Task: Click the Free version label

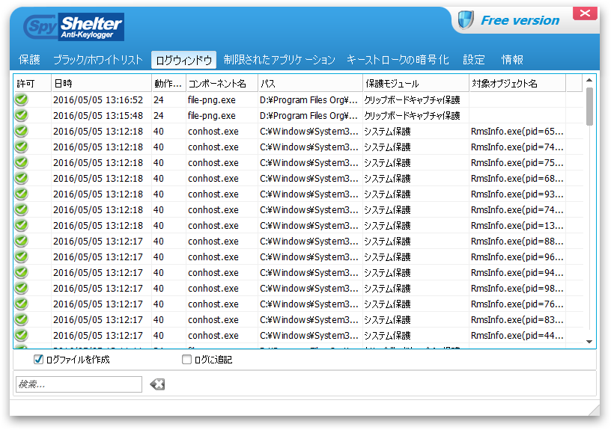Action: tap(520, 20)
